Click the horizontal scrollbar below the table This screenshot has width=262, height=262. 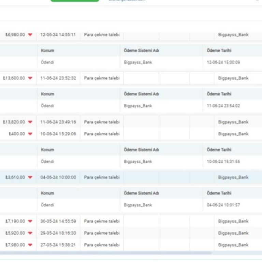[106, 253]
